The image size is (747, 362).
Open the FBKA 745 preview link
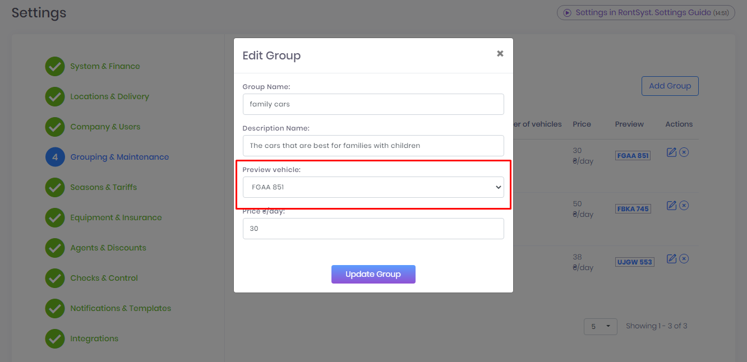633,209
